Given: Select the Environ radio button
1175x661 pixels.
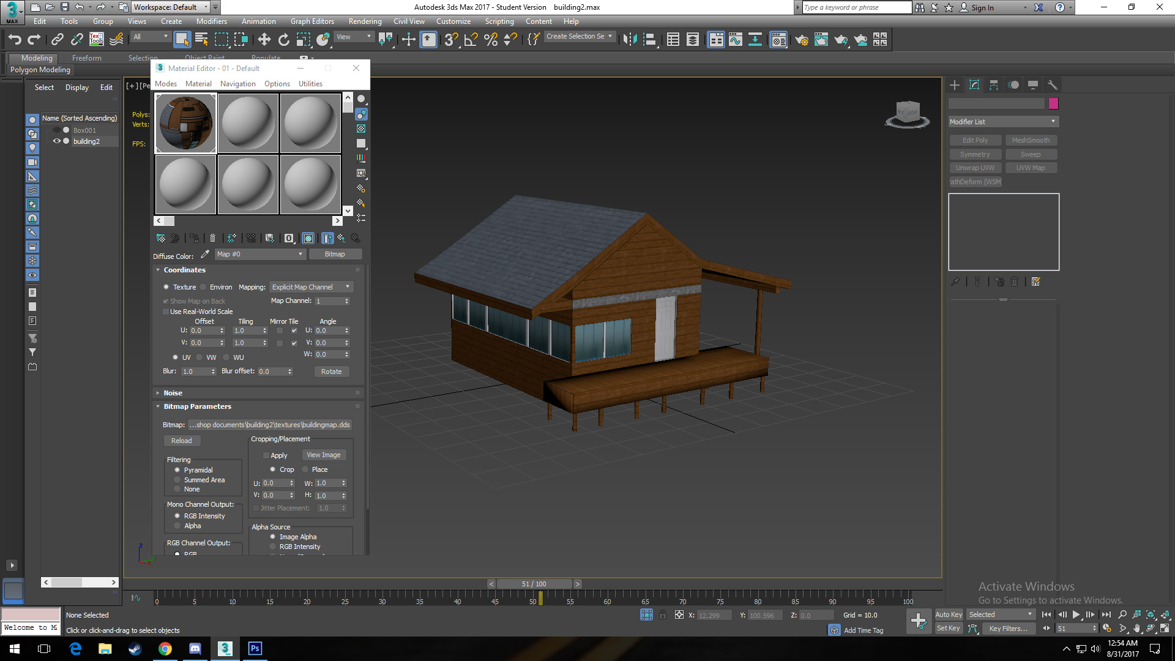Looking at the screenshot, I should pos(203,287).
